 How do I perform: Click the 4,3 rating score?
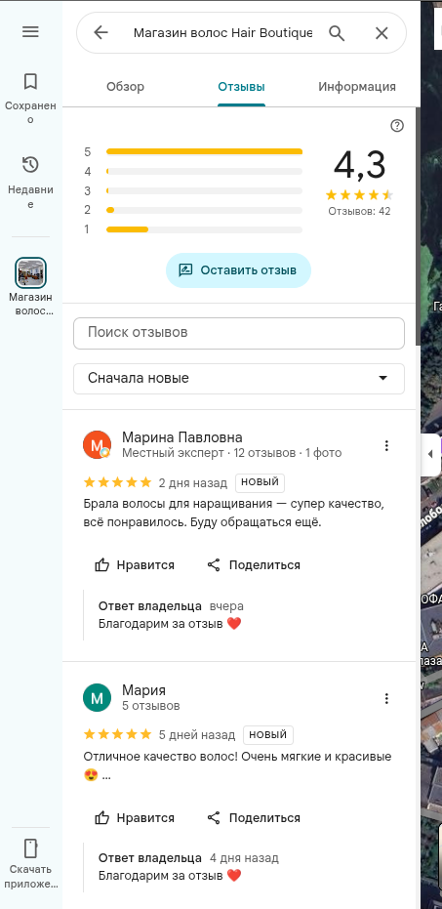click(x=359, y=165)
